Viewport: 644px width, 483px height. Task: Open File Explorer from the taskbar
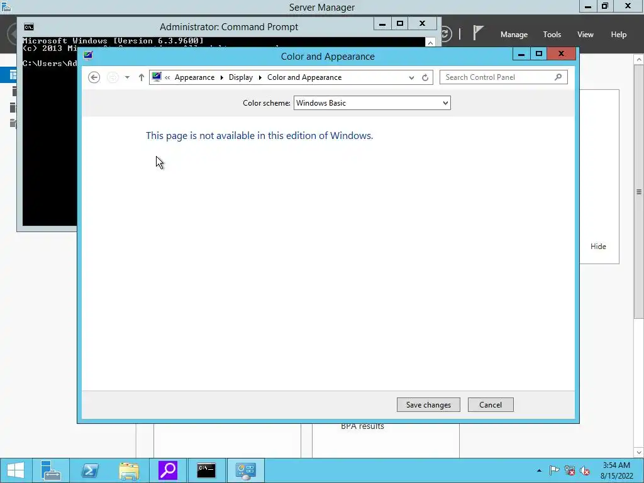point(129,470)
